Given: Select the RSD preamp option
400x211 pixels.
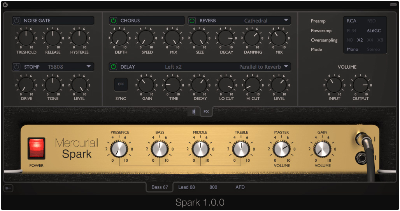Looking at the screenshot, I should [x=372, y=21].
